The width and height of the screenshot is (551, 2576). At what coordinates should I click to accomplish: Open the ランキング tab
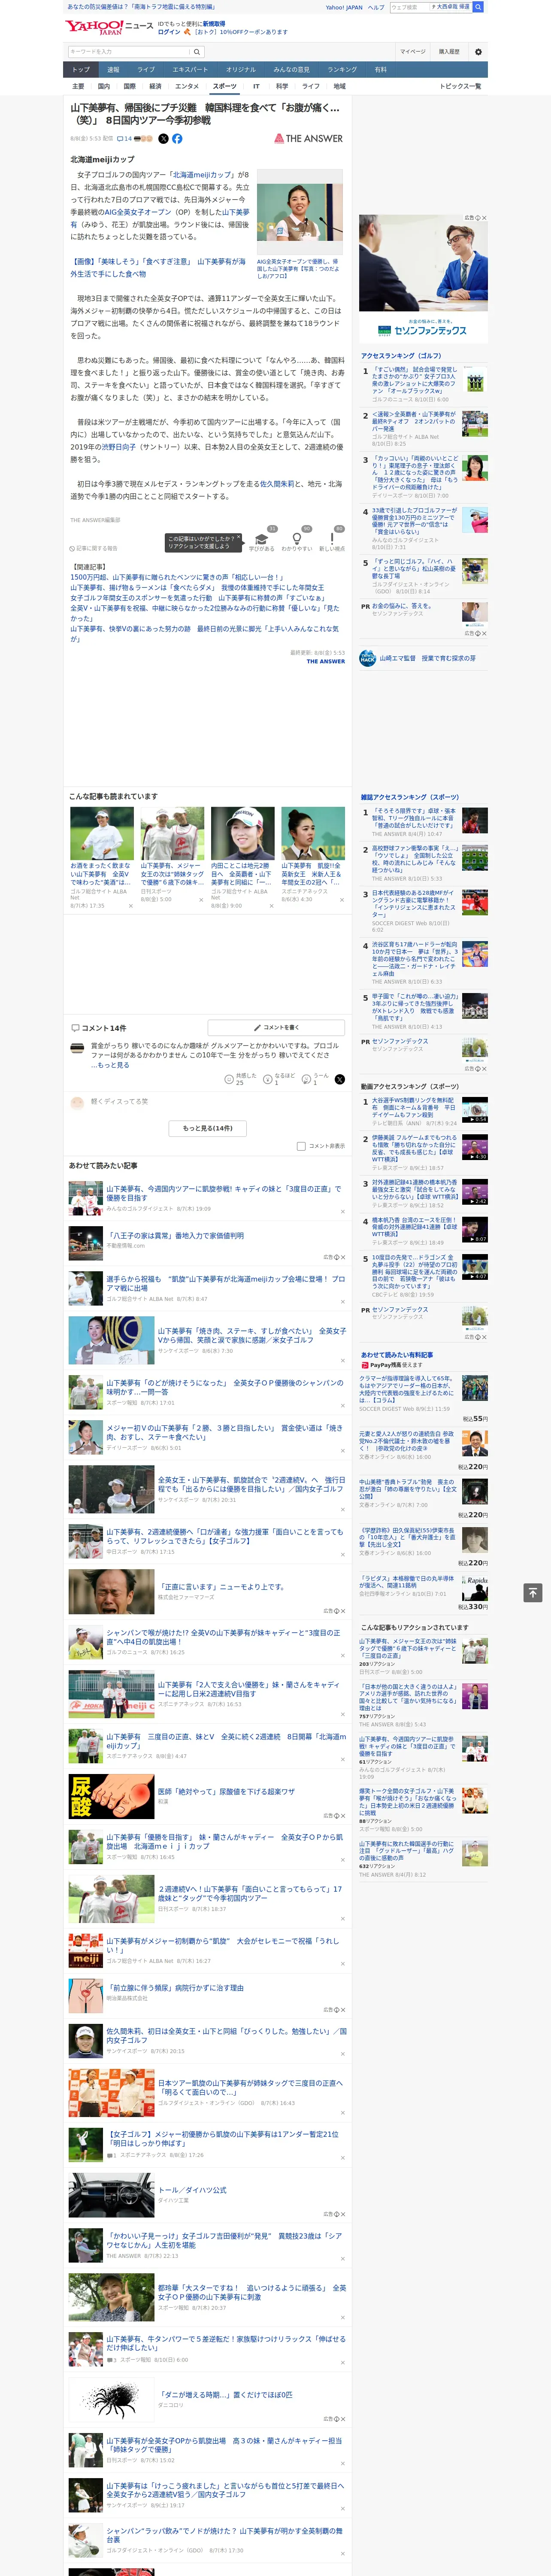342,69
